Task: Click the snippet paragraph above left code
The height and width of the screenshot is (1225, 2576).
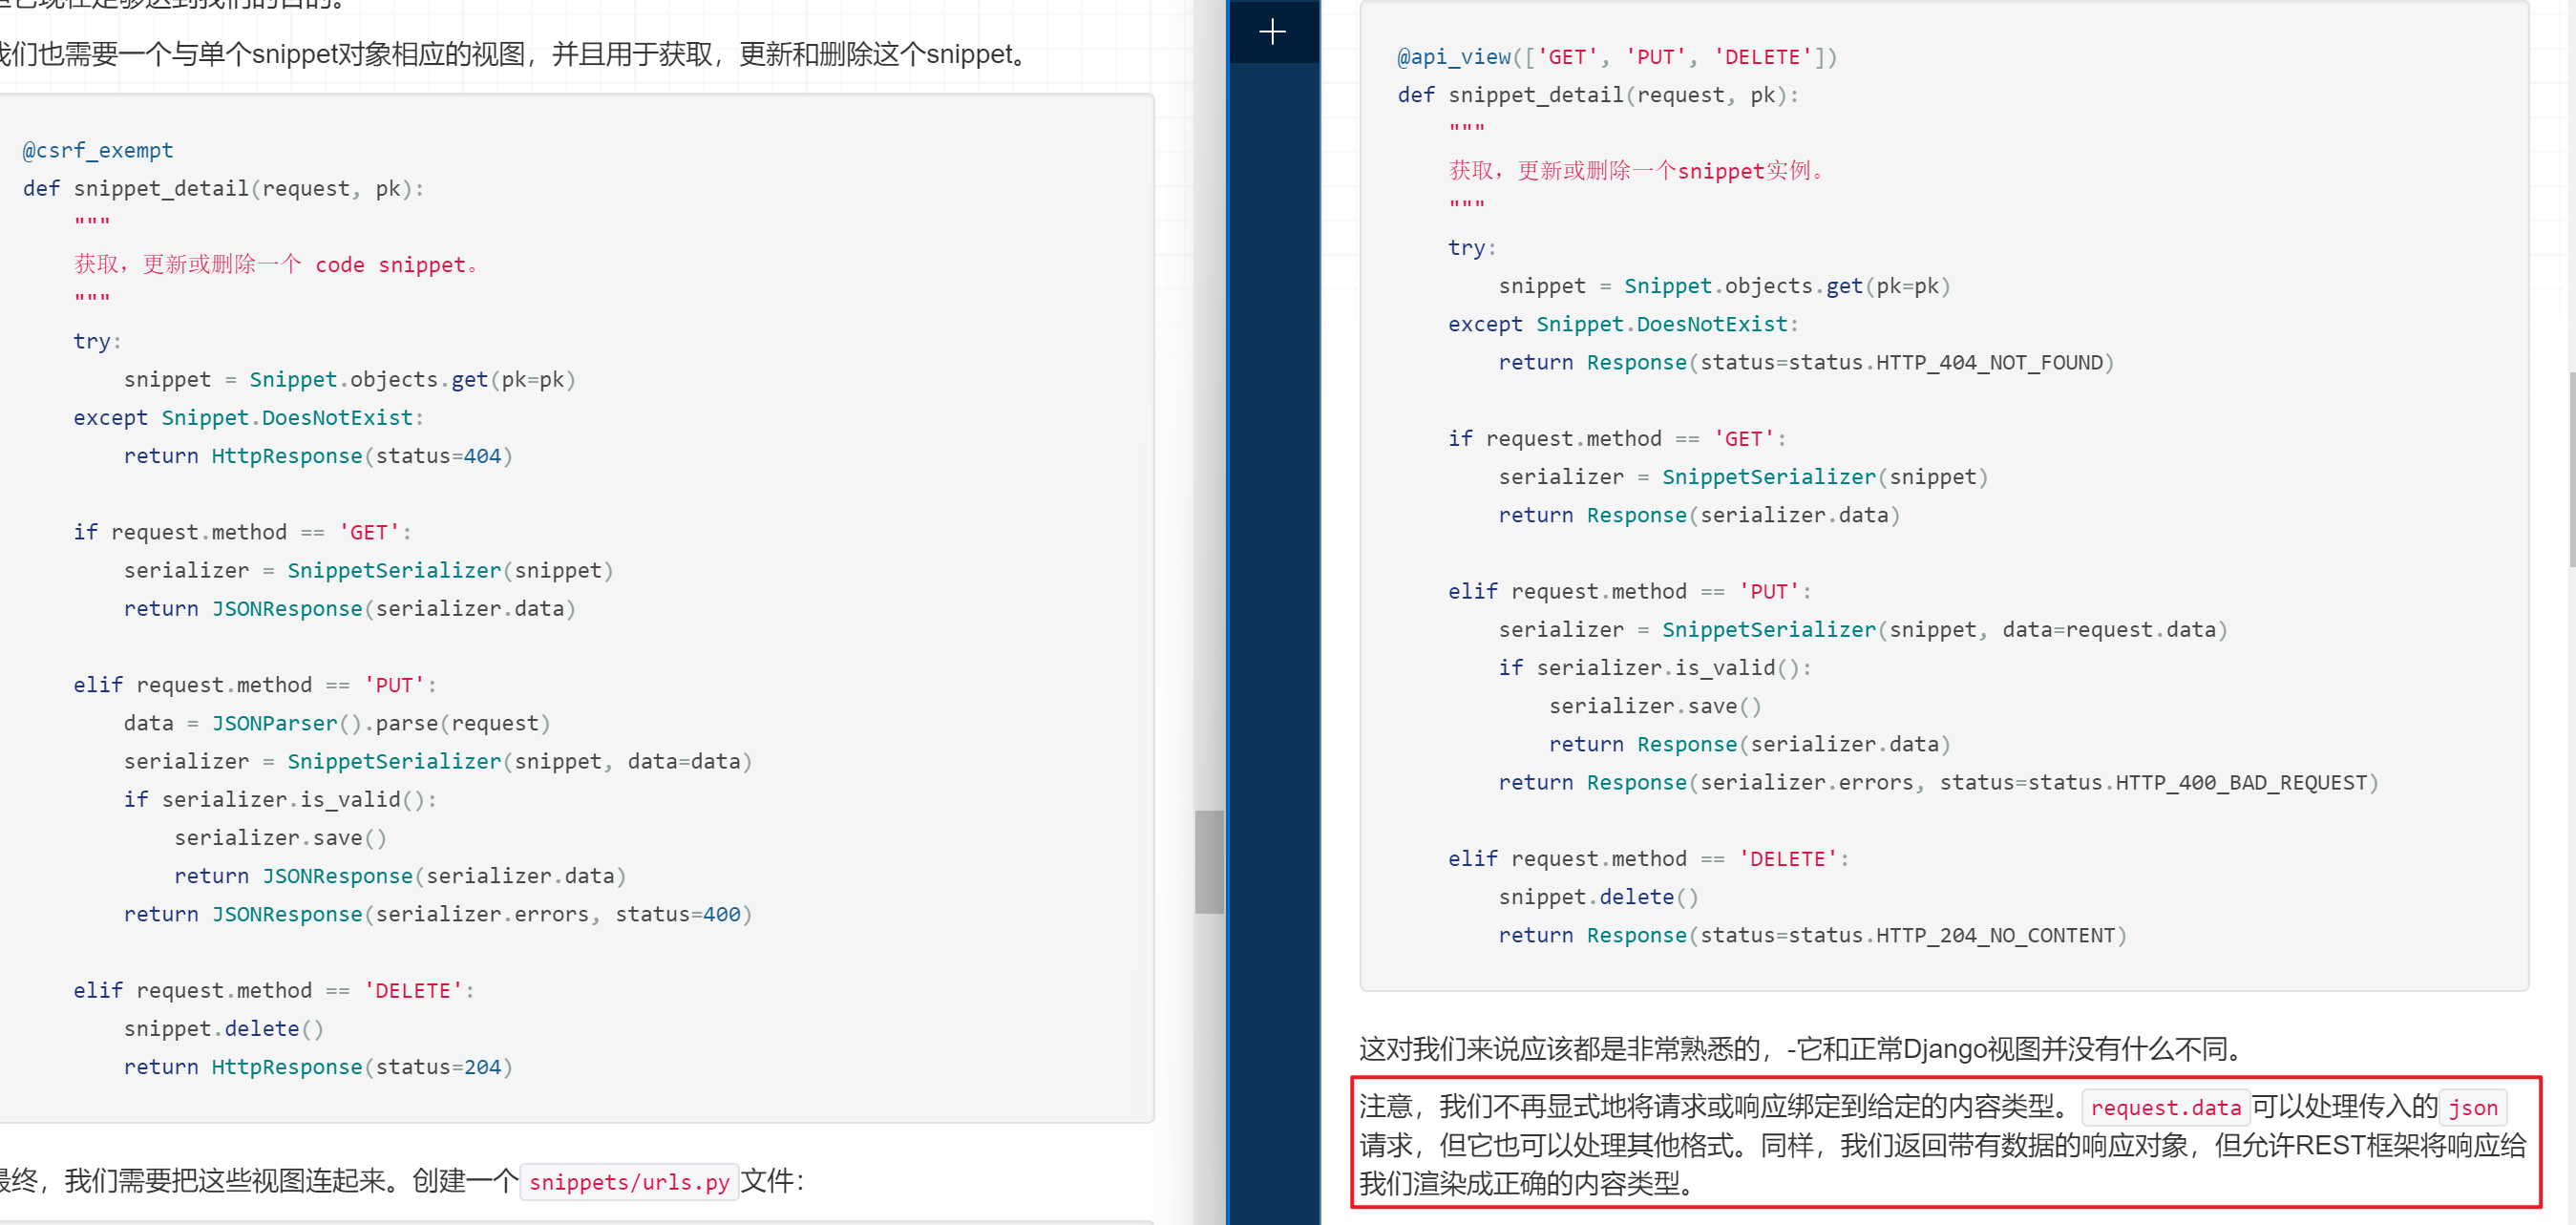Action: click(x=510, y=54)
